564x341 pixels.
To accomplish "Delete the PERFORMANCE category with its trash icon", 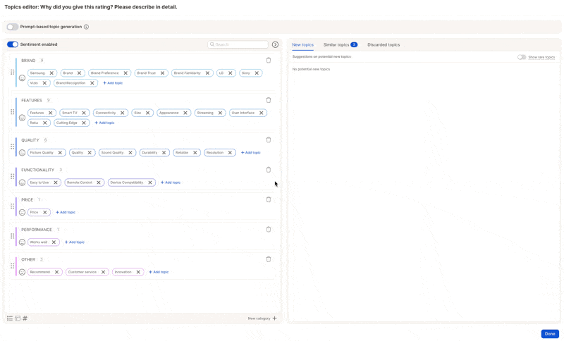I will click(269, 229).
